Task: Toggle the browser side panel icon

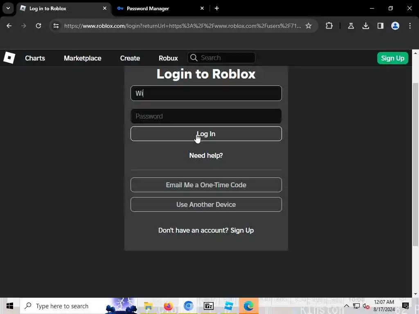Action: point(381,26)
